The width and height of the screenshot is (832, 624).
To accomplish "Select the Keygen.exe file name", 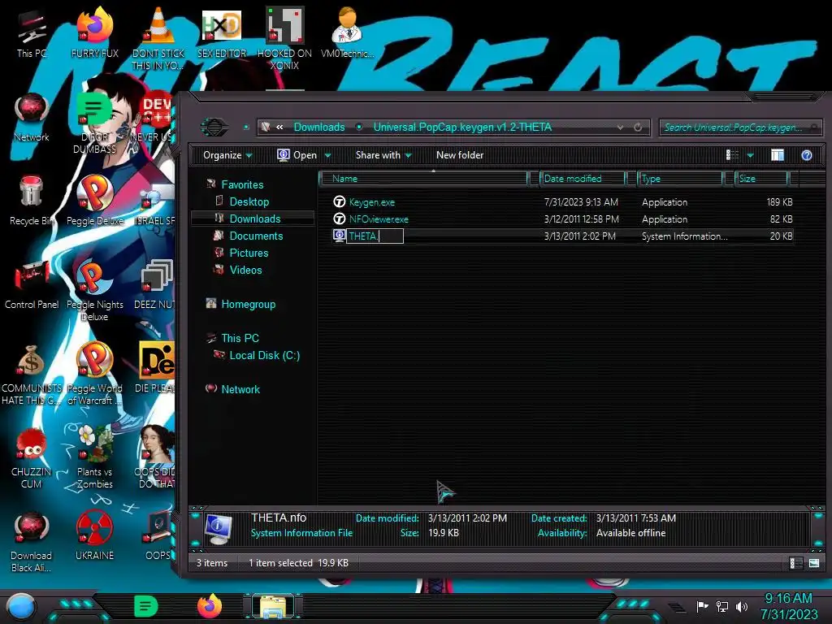I will pyautogui.click(x=371, y=202).
